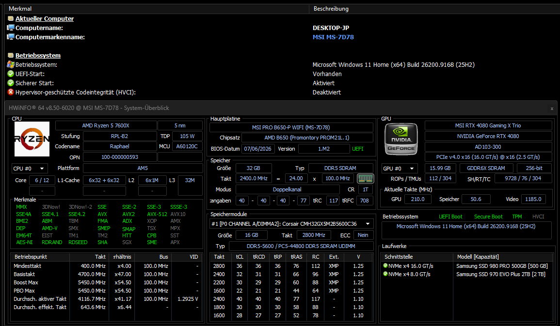
Task: Click the AD103-300 GPU chip field
Action: click(488, 147)
